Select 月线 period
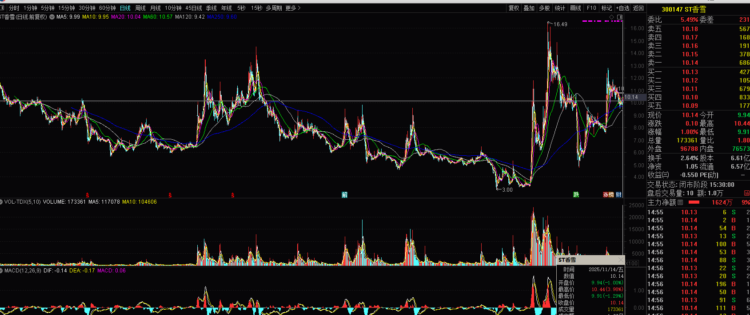The image size is (750, 315). [156, 8]
